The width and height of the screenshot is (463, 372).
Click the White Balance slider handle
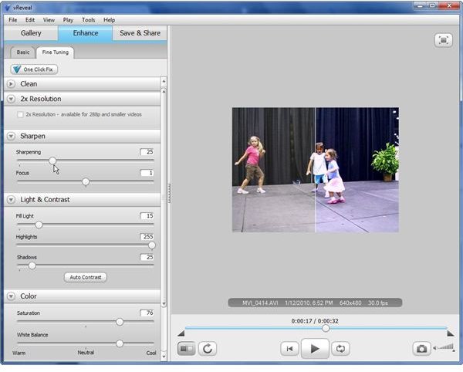tap(120, 343)
